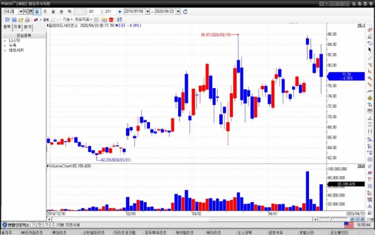This screenshot has height=235, width=375.
Task: Switch to the 지표 side tab
Action: pos(17,27)
